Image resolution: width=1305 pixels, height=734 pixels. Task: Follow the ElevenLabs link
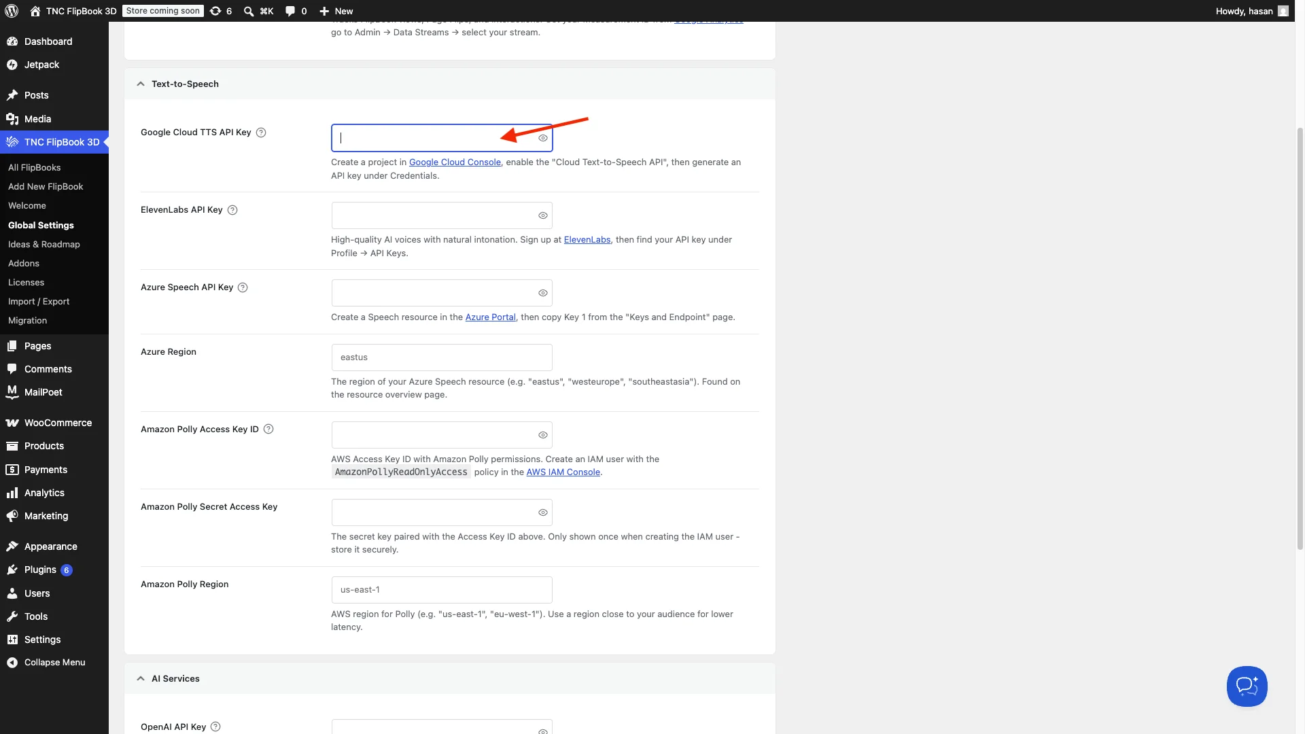[587, 240]
